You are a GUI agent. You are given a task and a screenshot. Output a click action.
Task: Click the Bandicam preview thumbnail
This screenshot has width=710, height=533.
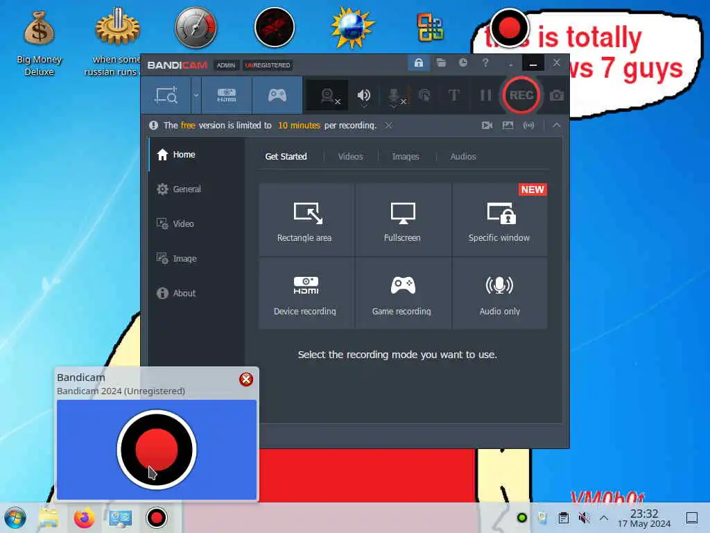coord(157,449)
